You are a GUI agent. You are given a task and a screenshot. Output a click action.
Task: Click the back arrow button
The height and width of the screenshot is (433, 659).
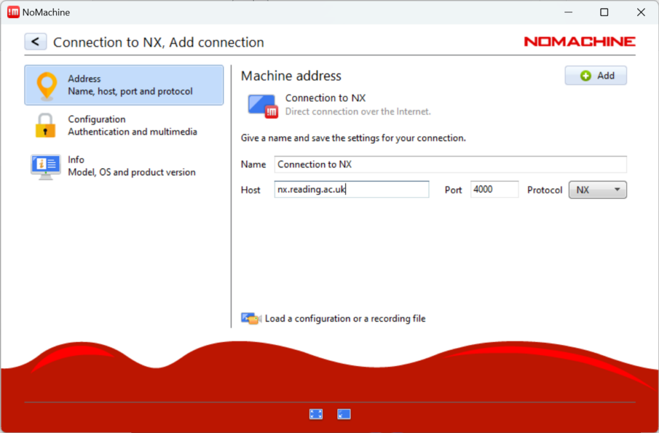click(35, 41)
